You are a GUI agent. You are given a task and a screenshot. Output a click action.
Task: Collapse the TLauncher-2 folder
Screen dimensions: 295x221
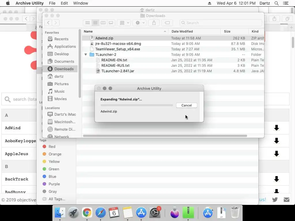point(86,54)
